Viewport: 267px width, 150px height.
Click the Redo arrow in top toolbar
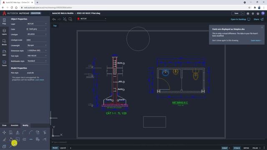(x=59, y=19)
